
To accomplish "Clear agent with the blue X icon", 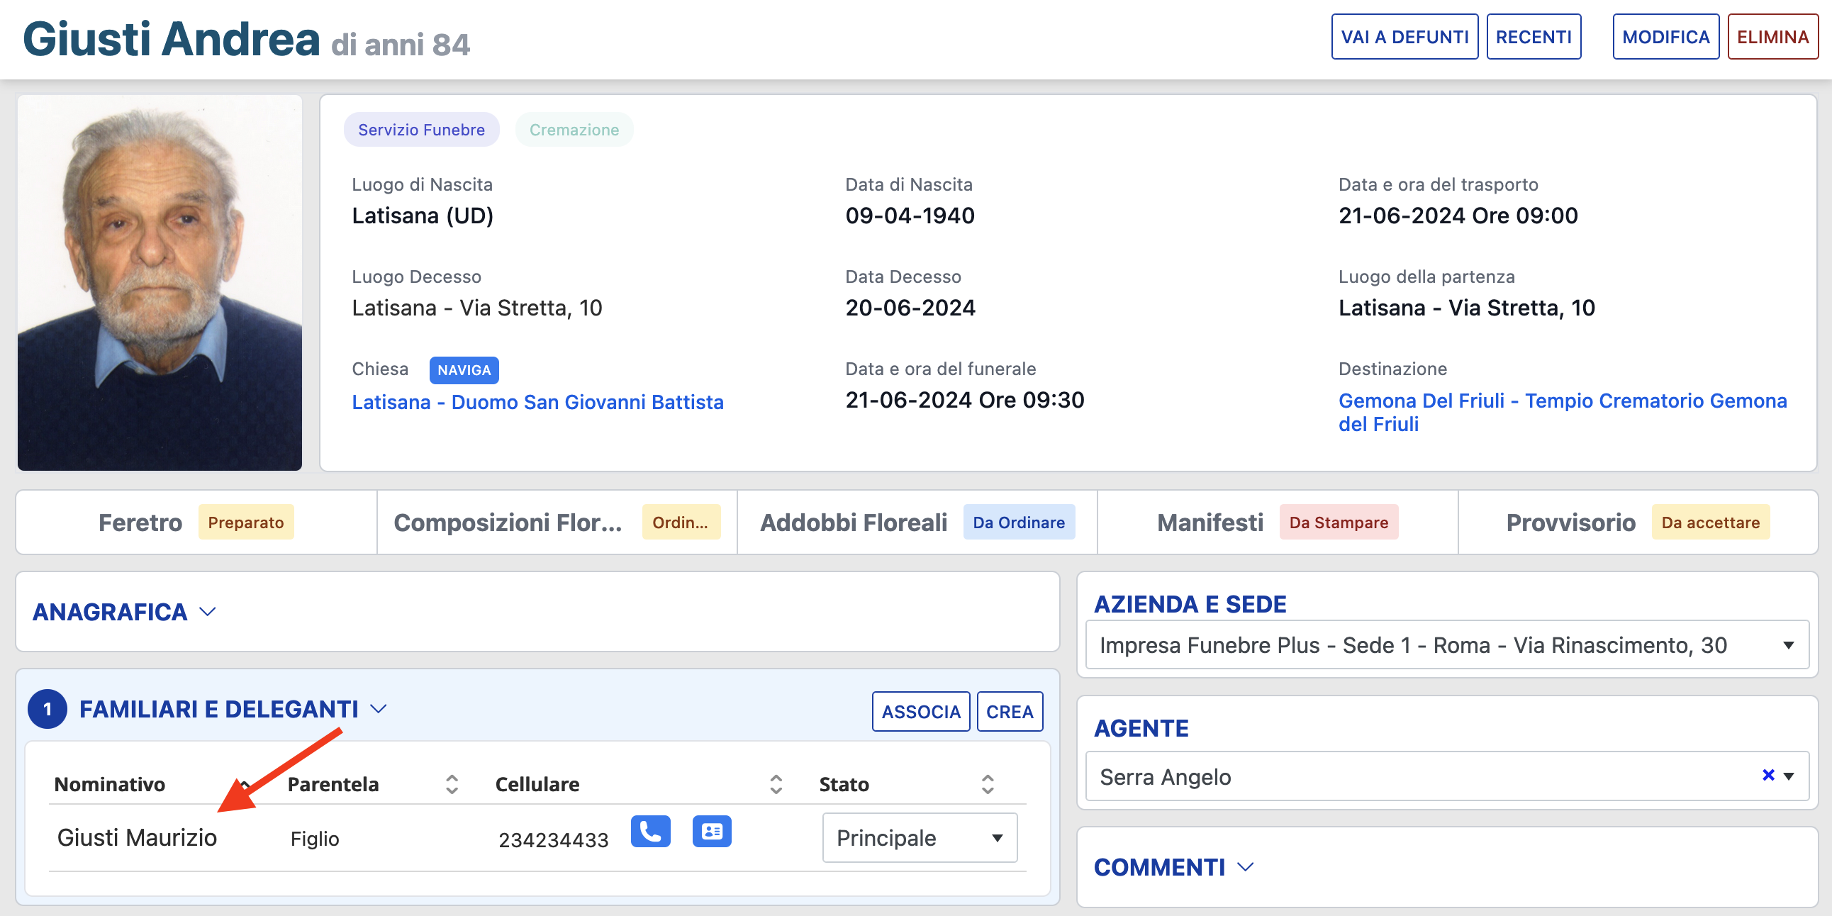I will tap(1768, 775).
